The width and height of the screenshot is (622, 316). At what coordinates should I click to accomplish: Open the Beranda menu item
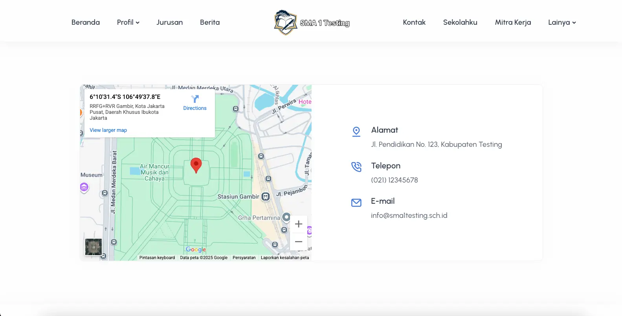(x=86, y=22)
